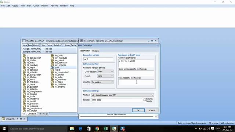Expand the Pool window bottom dropdown arrow
This screenshot has width=235, height=132.
(x=156, y=116)
